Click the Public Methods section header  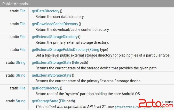[15, 4]
